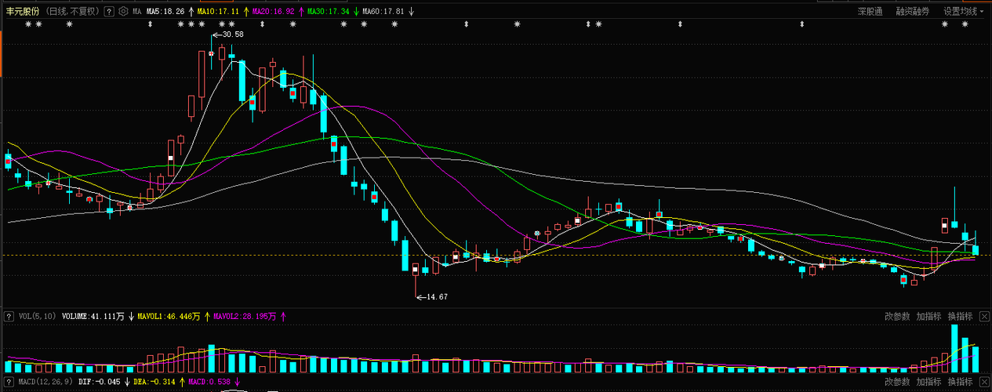Click the DIF:-0.045 value
Viewport: 992px width, 392px height.
click(x=100, y=382)
